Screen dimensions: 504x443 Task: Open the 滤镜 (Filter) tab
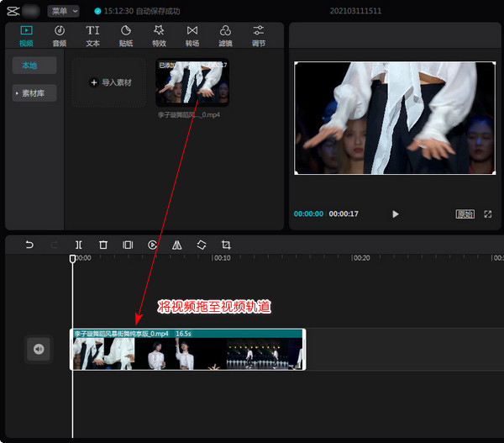click(225, 36)
